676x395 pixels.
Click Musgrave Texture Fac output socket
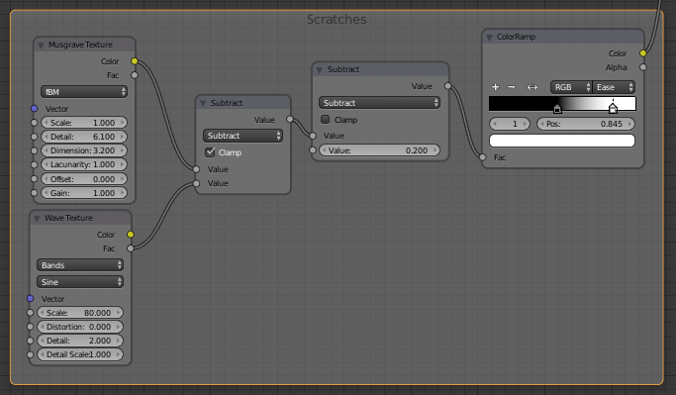(x=135, y=75)
